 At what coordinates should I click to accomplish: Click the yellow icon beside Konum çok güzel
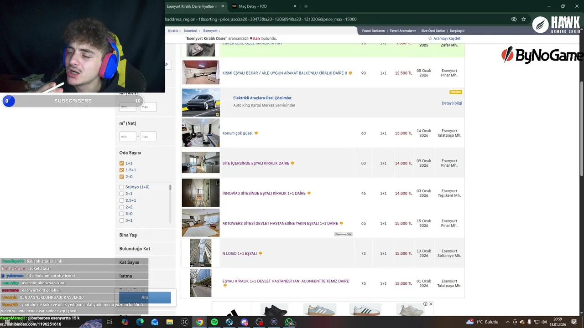click(x=256, y=133)
